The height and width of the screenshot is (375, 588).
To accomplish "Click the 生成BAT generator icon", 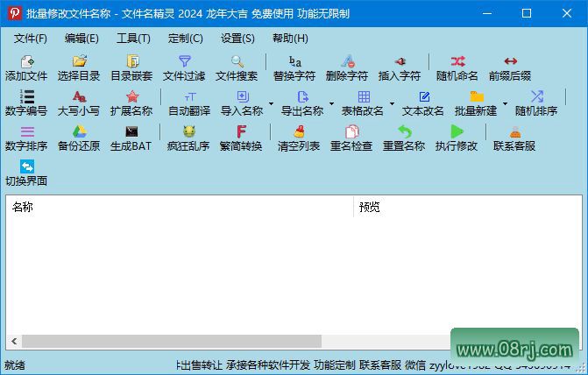I will point(131,131).
